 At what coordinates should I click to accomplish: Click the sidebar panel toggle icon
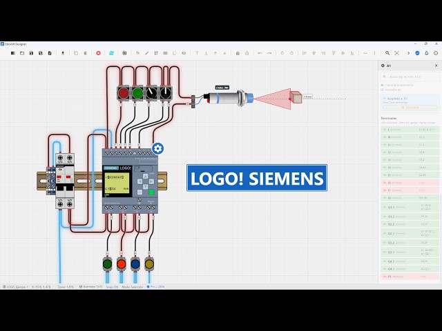(x=13, y=53)
